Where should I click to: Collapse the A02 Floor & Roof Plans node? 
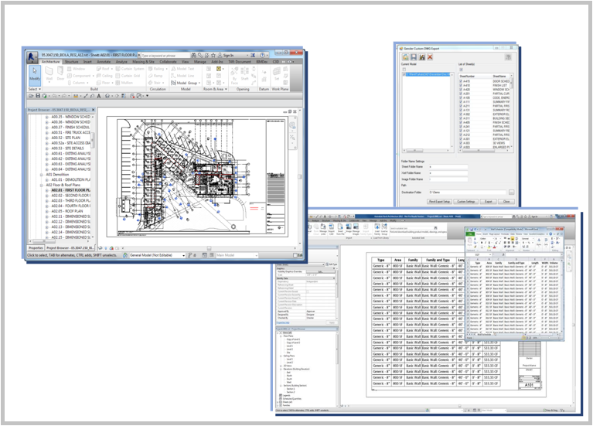point(42,186)
